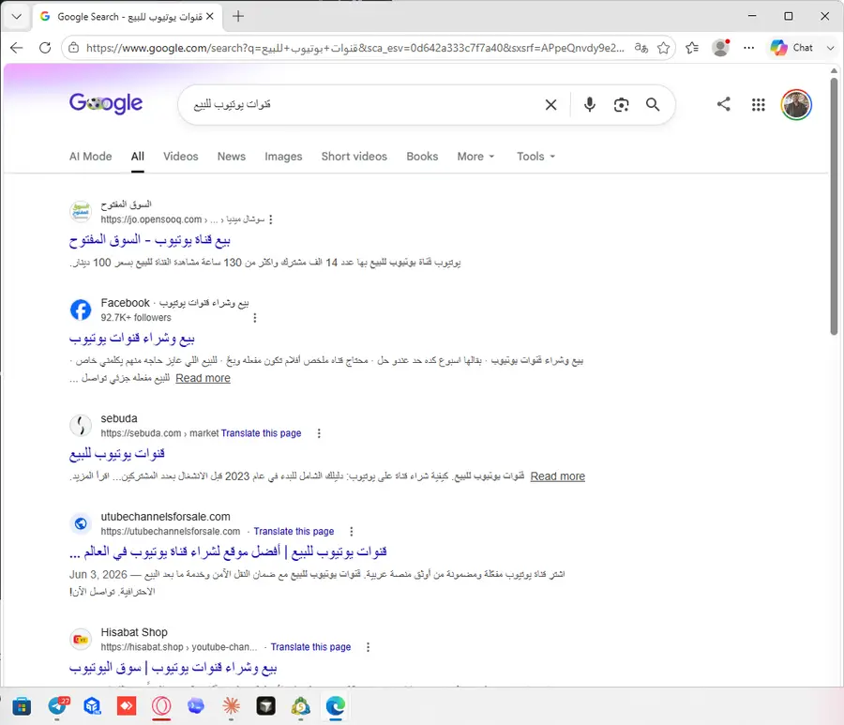The image size is (844, 725).
Task: Open more options for the Facebook result
Action: coord(254,318)
